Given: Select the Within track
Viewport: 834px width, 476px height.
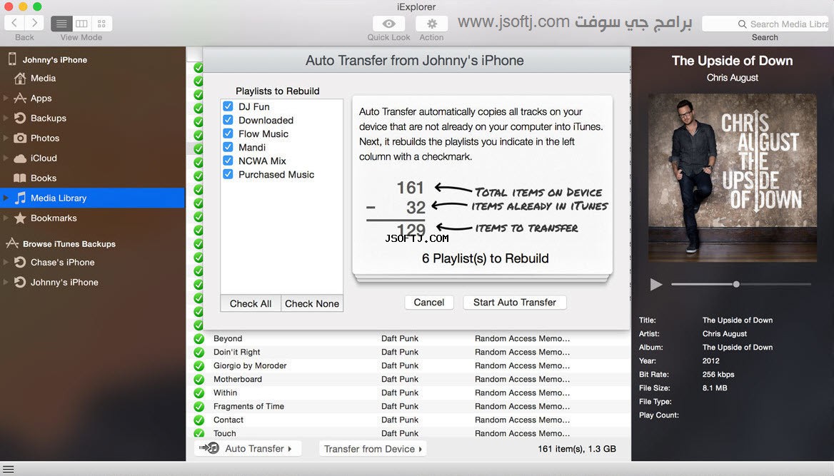Looking at the screenshot, I should click(x=408, y=393).
